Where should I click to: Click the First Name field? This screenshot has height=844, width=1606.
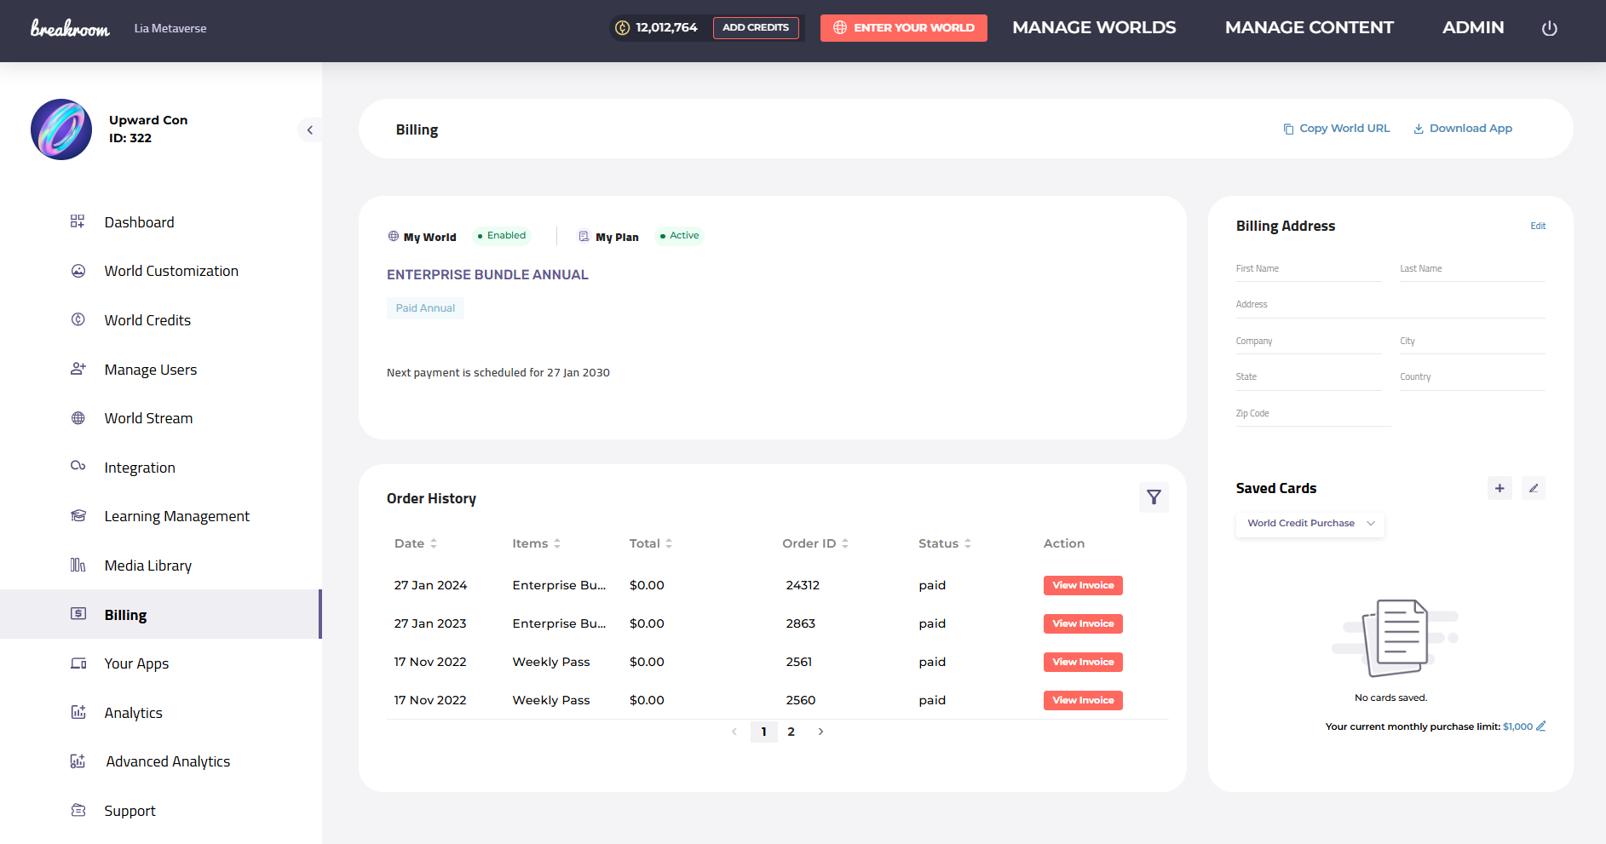1309,269
